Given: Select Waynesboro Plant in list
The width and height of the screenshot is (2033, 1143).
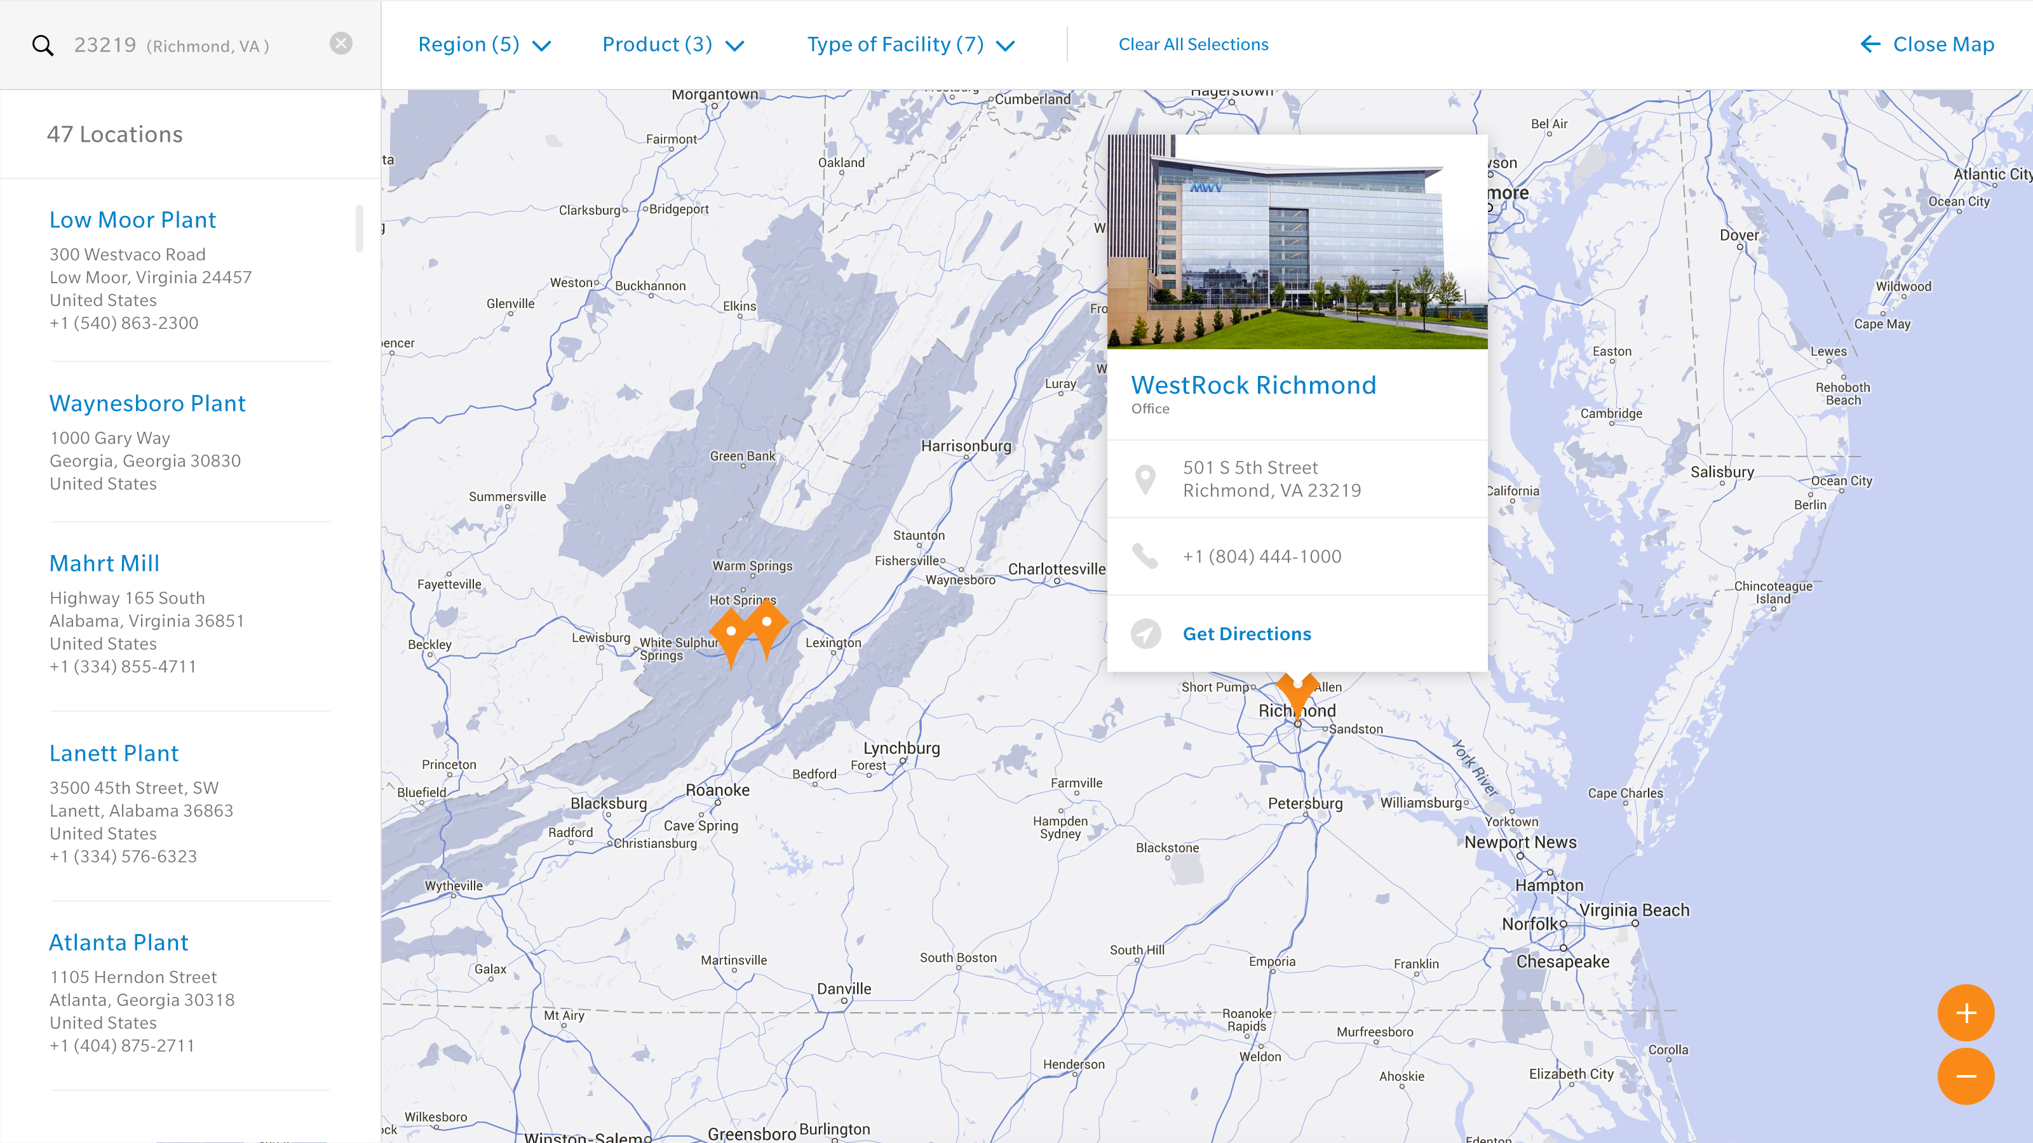Looking at the screenshot, I should point(147,403).
